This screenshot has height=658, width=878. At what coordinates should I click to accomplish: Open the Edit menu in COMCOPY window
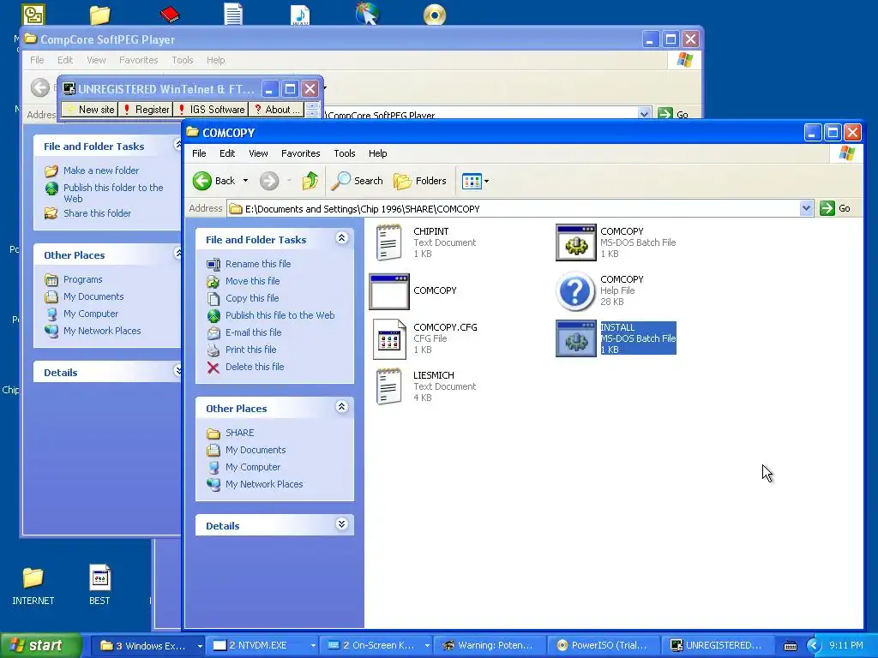(x=226, y=153)
